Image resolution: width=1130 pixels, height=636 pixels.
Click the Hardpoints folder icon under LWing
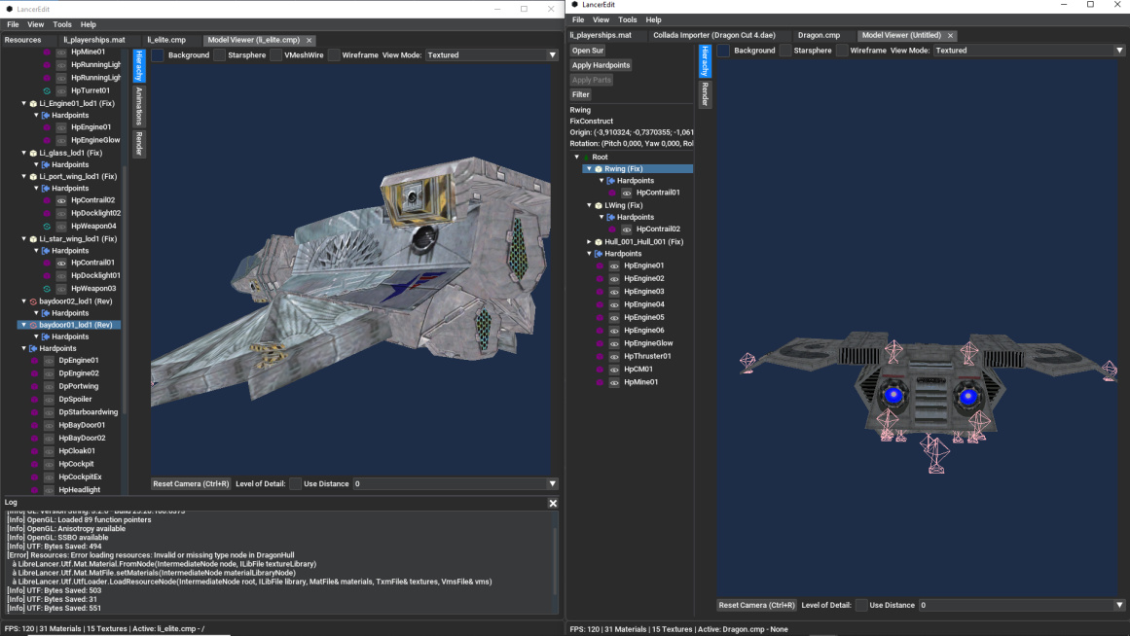[610, 217]
